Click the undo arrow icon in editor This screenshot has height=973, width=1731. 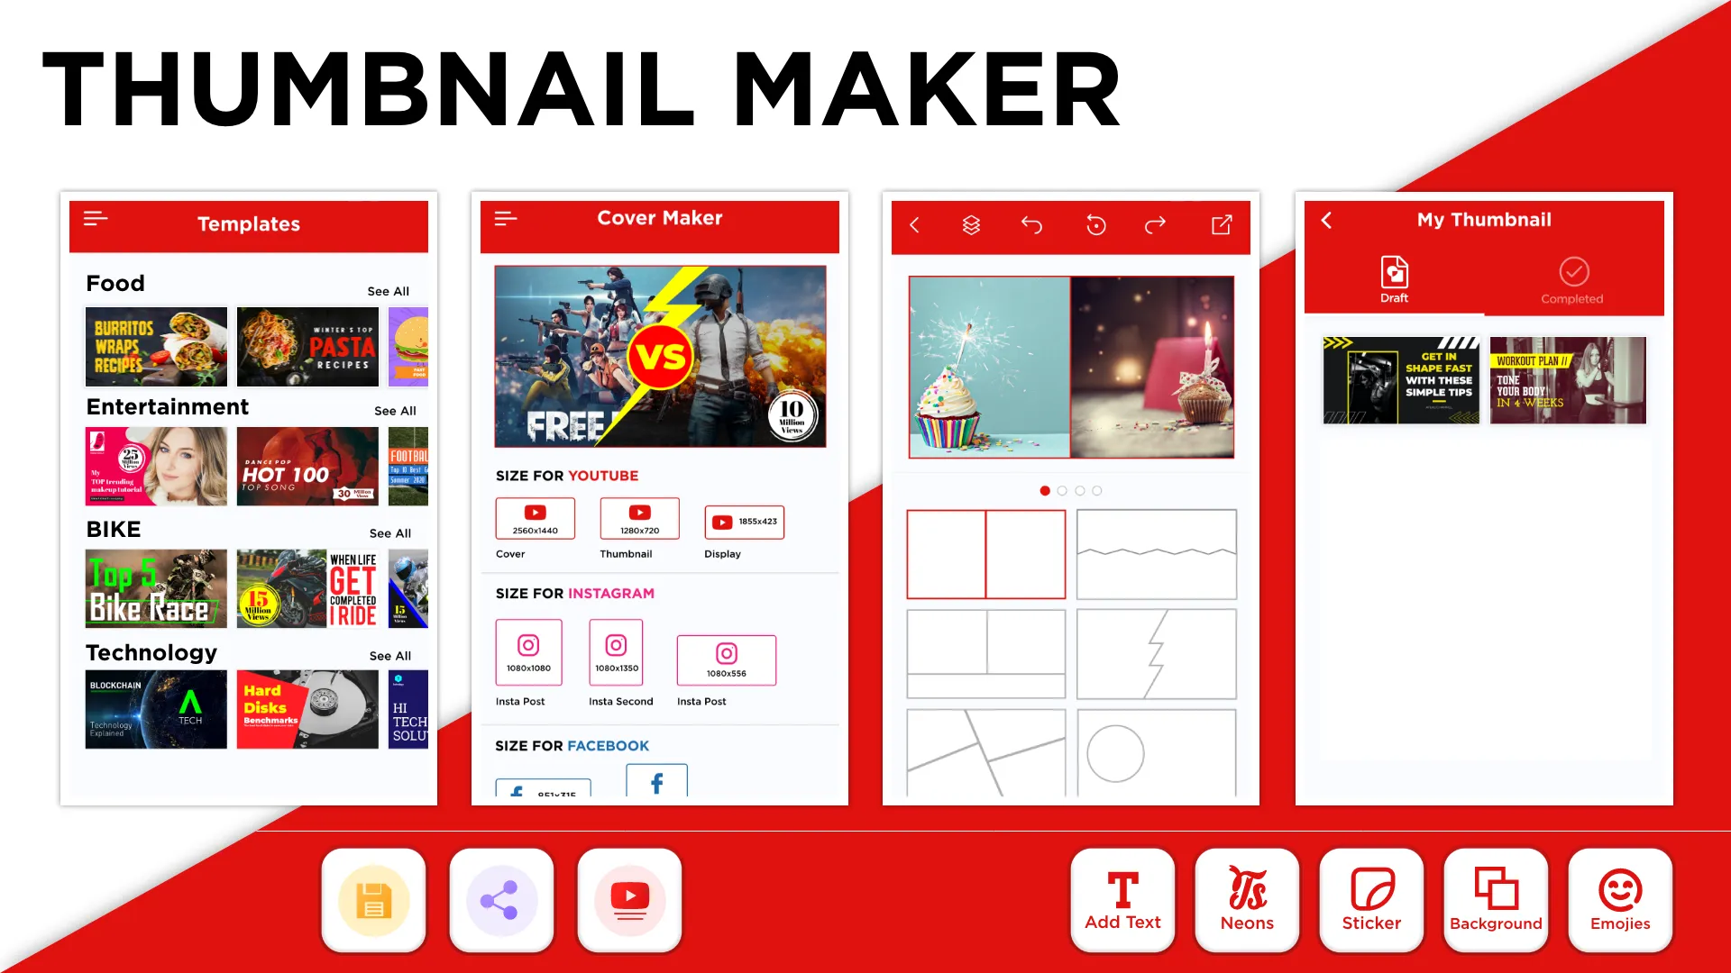pyautogui.click(x=1033, y=224)
